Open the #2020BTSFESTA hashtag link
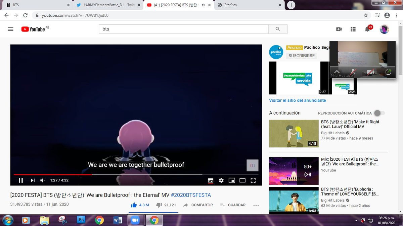Viewport: 403px width, 226px height. (x=191, y=195)
